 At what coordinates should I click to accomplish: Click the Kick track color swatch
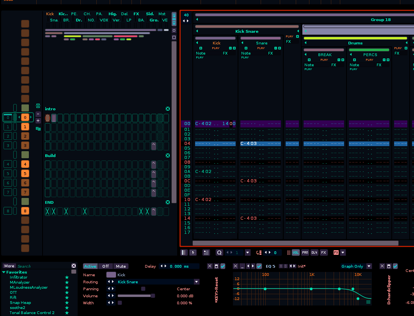tap(111, 275)
